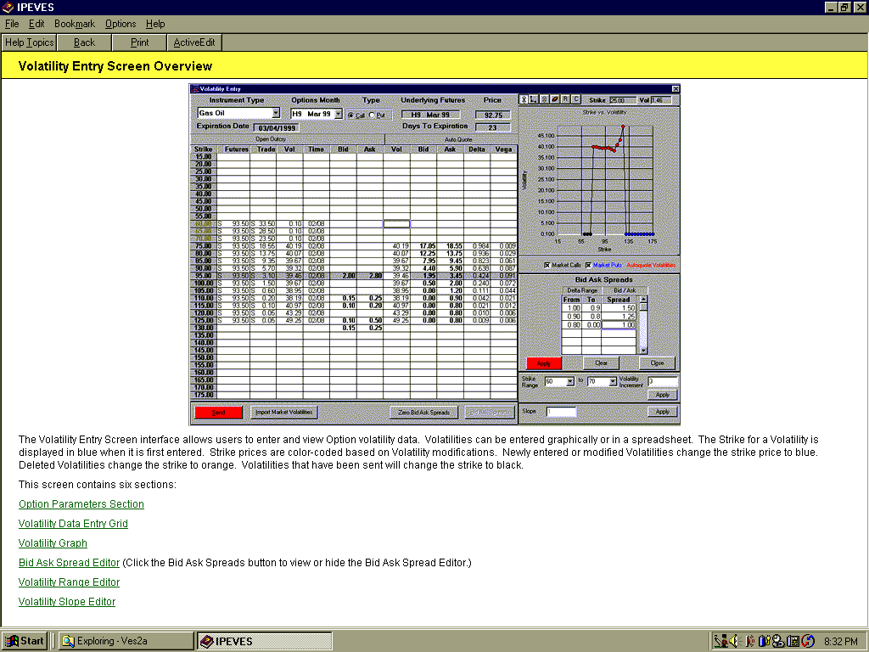The width and height of the screenshot is (869, 652).
Task: Open the Bookmark menu
Action: (75, 24)
